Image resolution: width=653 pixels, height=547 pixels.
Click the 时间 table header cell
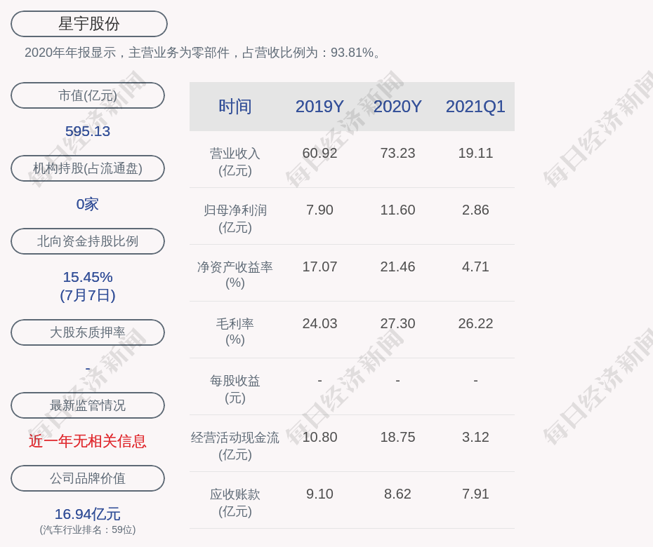point(235,107)
